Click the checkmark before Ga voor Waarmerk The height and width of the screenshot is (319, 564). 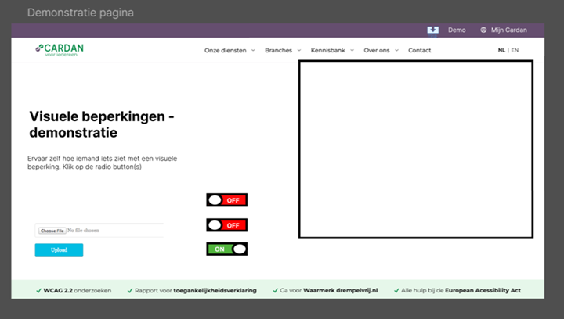[275, 290]
